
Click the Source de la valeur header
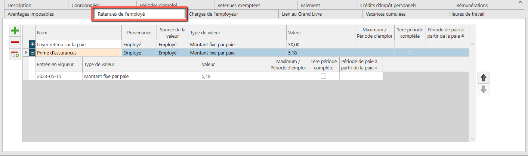point(173,32)
